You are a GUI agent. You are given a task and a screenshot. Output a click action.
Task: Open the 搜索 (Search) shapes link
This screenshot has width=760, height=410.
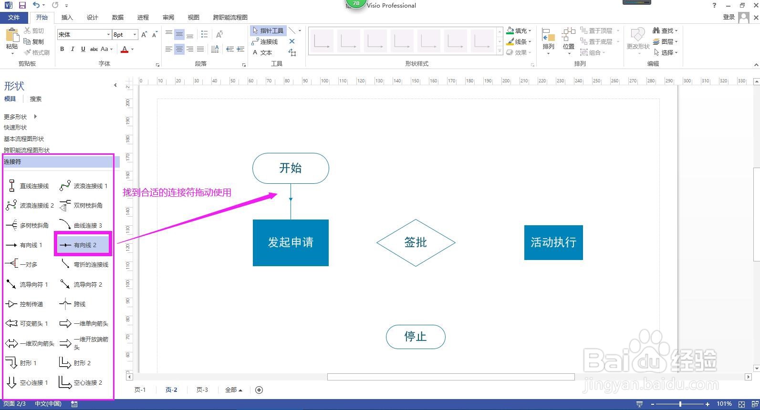36,99
